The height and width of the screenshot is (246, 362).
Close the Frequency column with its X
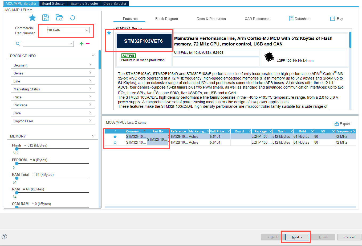pyautogui.click(x=354, y=131)
